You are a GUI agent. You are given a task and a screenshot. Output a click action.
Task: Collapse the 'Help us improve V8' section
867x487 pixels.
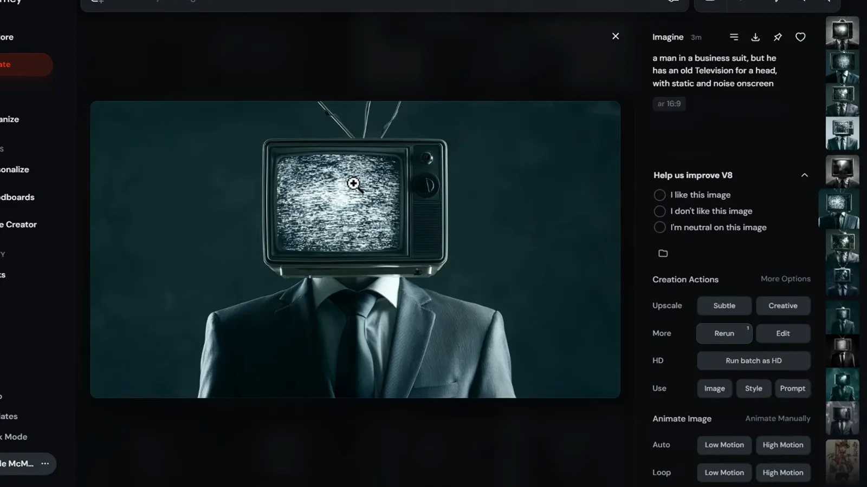point(805,175)
